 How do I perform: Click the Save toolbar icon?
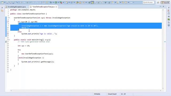click(7, 2)
